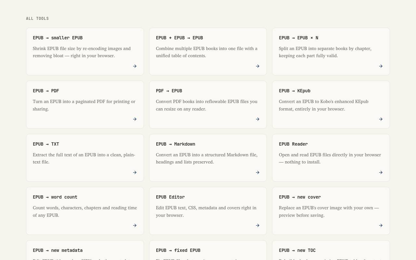
Task: Click text 'Count words, characters, chapters and reading time'
Action: (85, 208)
